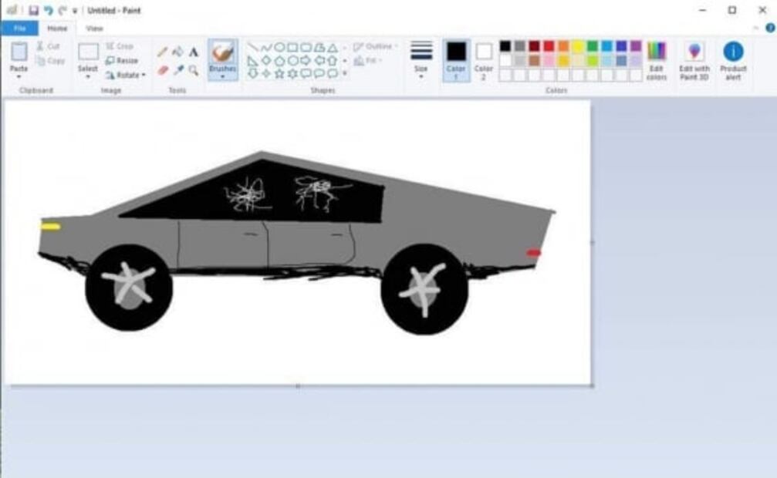This screenshot has height=478, width=777.
Task: Choose the Text tool
Action: coord(193,52)
